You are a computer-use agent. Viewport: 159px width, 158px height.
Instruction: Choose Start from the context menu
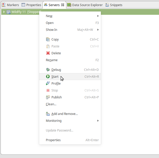click(70, 77)
